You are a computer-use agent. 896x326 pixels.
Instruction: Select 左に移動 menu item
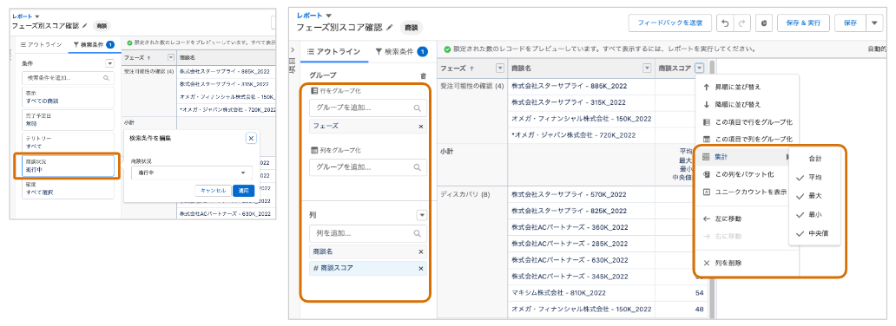741,218
